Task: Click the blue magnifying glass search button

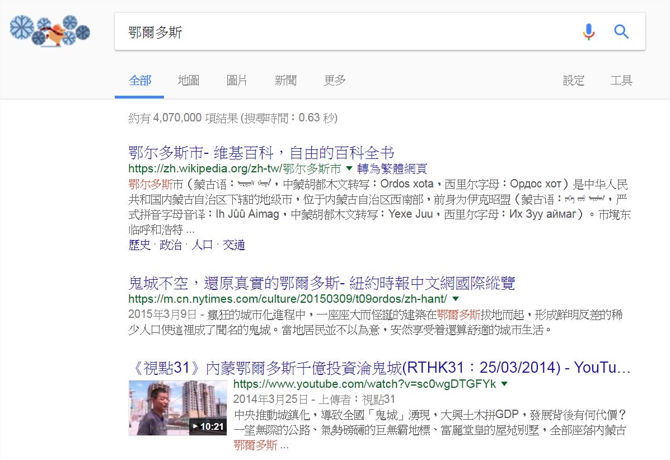Action: click(621, 31)
